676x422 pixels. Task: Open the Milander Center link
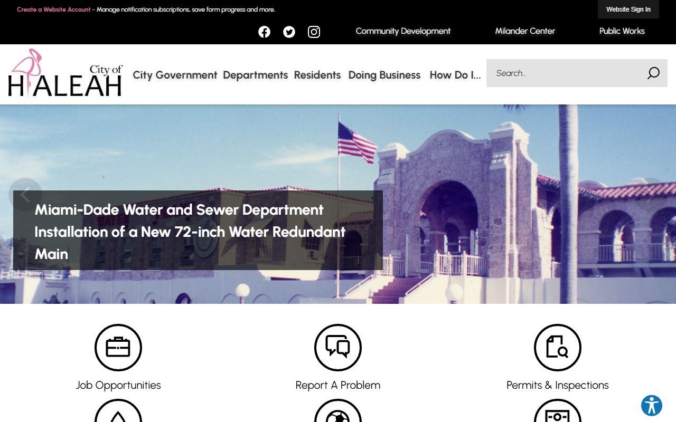coord(525,31)
